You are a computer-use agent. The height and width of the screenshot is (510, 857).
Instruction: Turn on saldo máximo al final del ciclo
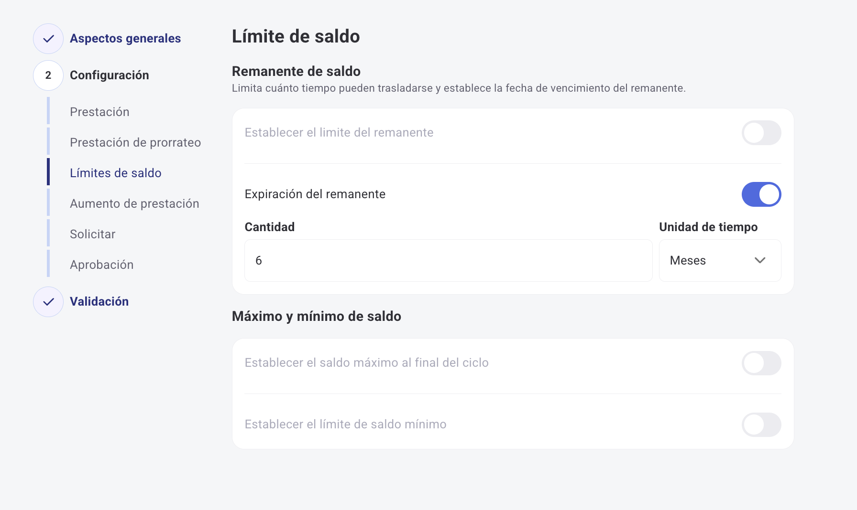click(x=761, y=363)
